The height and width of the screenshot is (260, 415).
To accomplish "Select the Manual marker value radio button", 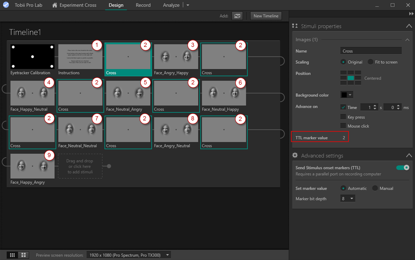I will click(x=375, y=188).
